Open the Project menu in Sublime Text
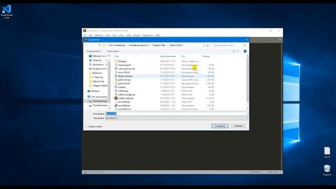 tap(136, 35)
